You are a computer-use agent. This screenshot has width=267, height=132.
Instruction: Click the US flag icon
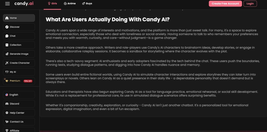[7, 95]
